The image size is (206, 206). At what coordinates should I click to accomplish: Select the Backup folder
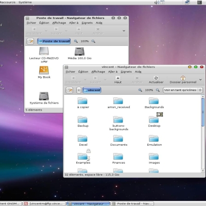82,119
